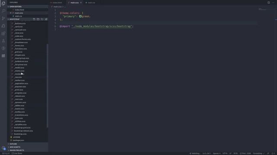Open _close.scss in the explorer
Viewport: 277px width, 155px height.
(x=19, y=33)
